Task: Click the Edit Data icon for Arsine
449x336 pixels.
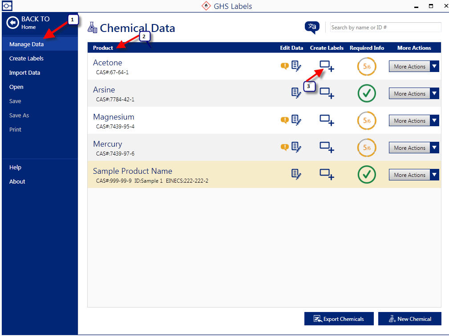Action: [296, 93]
